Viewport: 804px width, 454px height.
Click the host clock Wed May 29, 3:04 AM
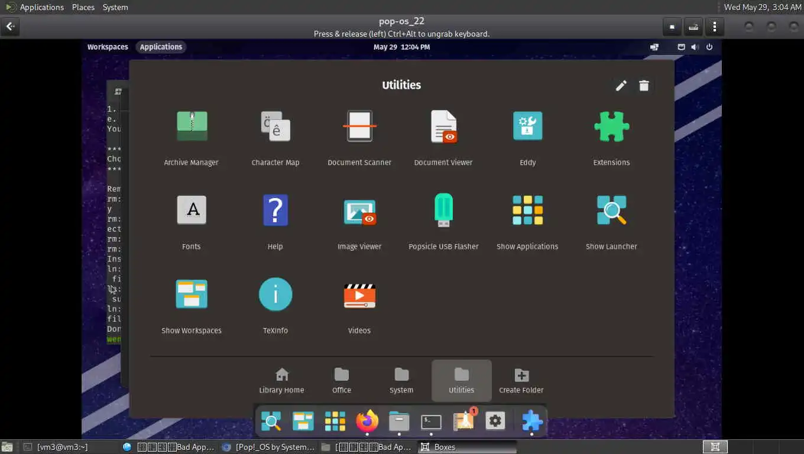click(x=761, y=7)
